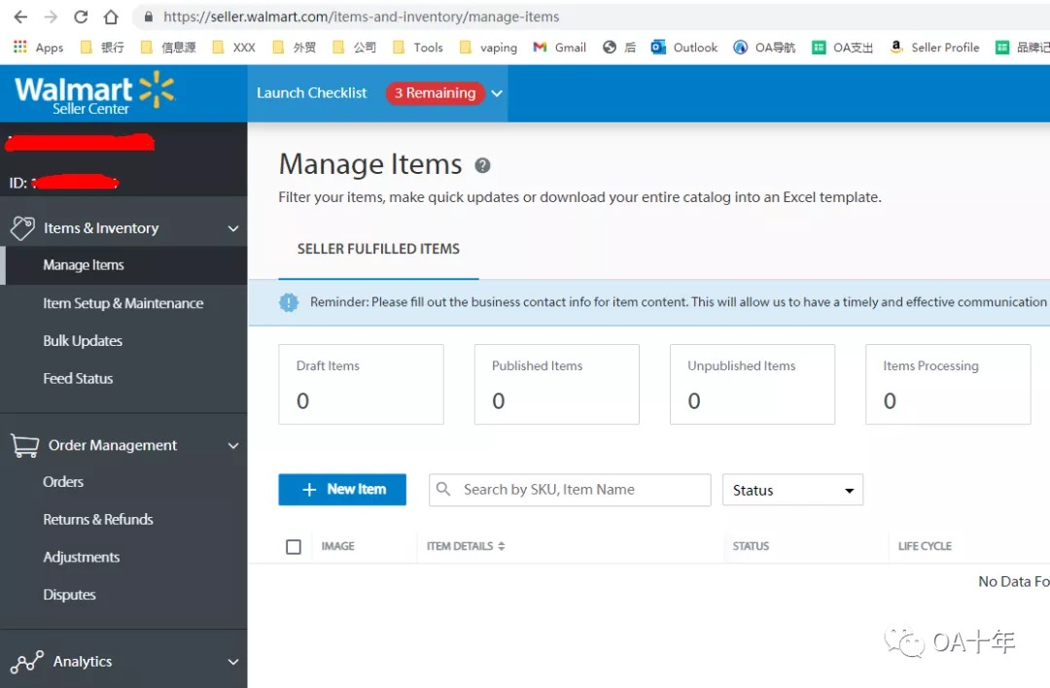Open the 银行 bookmark folder

[x=102, y=47]
